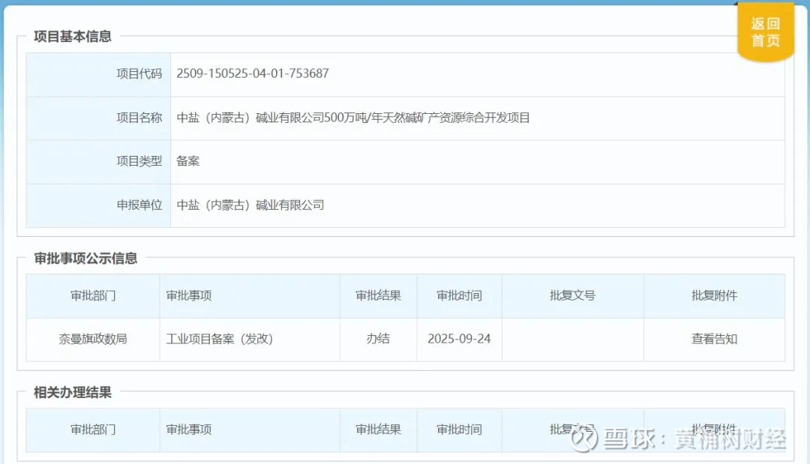Select the approval date 2025-09-24
The width and height of the screenshot is (810, 464).
click(x=459, y=339)
